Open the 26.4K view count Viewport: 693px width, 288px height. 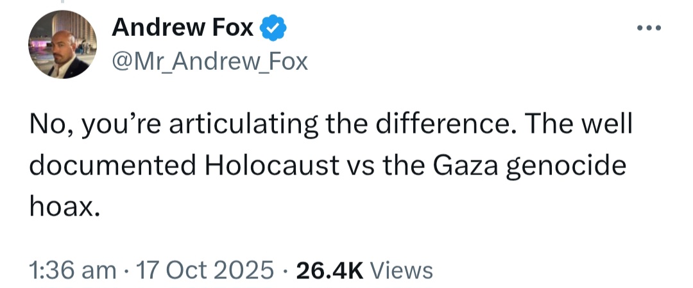click(330, 270)
